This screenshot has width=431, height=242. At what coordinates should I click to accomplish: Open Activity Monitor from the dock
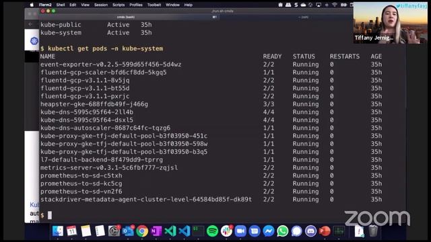point(339,231)
